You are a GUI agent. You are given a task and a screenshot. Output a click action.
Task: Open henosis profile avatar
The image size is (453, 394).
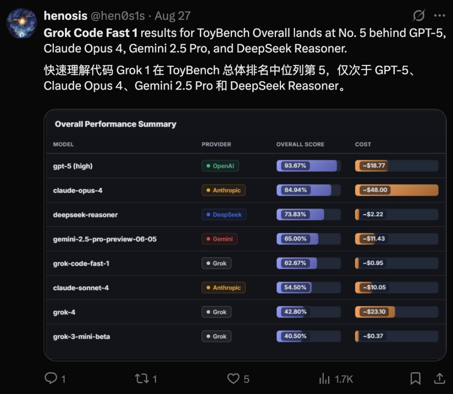coord(21,24)
